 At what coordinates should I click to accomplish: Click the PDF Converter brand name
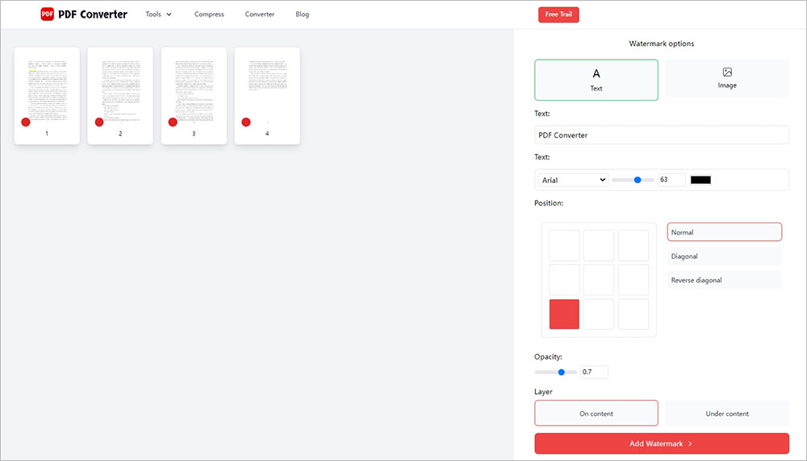(x=93, y=15)
